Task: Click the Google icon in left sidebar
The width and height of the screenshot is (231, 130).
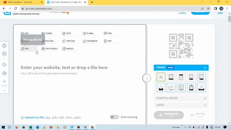Action: [4, 65]
